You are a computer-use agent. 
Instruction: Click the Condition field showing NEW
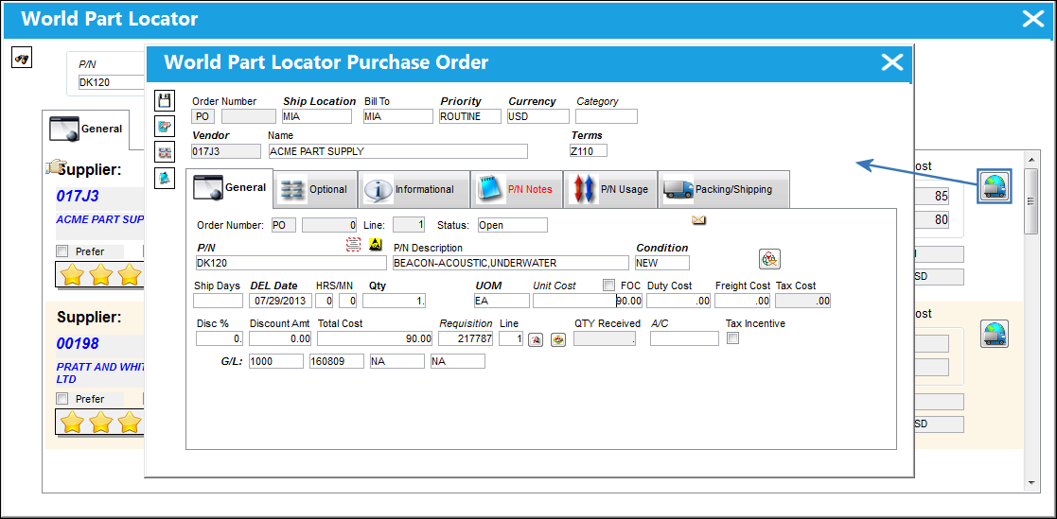tap(662, 263)
